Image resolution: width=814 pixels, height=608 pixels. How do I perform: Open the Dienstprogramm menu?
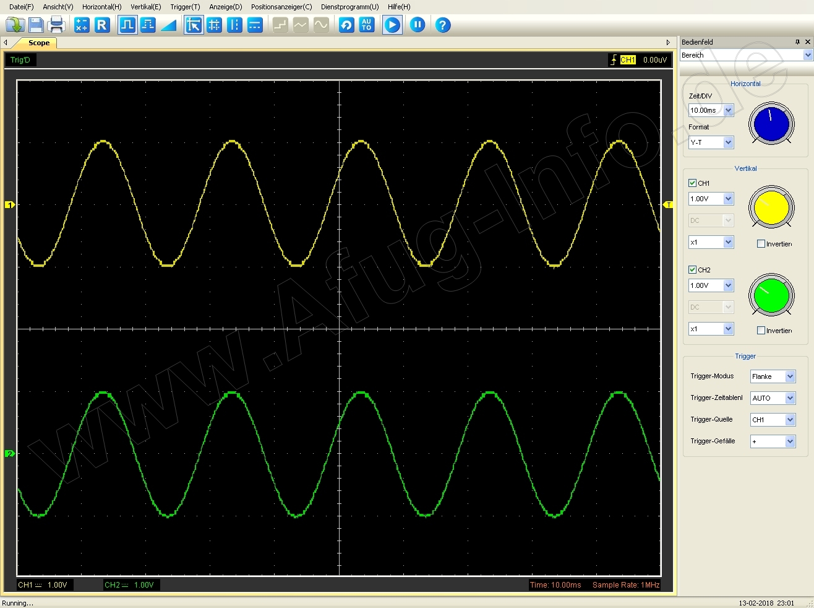point(349,7)
